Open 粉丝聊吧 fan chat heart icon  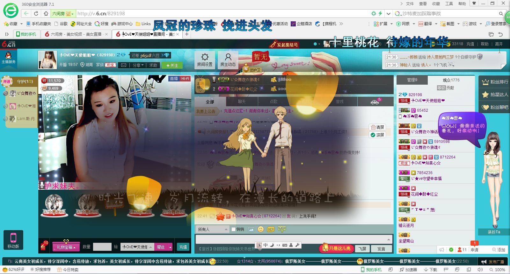[x=495, y=107]
